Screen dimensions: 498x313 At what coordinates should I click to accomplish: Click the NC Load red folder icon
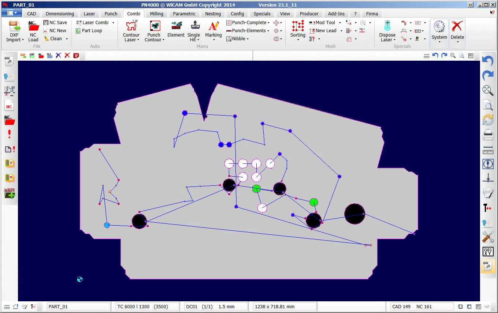pyautogui.click(x=33, y=26)
